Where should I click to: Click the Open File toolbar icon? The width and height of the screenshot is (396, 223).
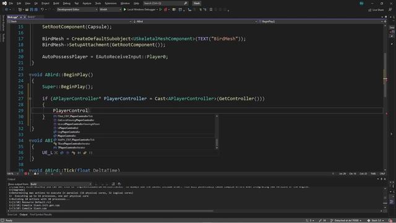click(27, 10)
